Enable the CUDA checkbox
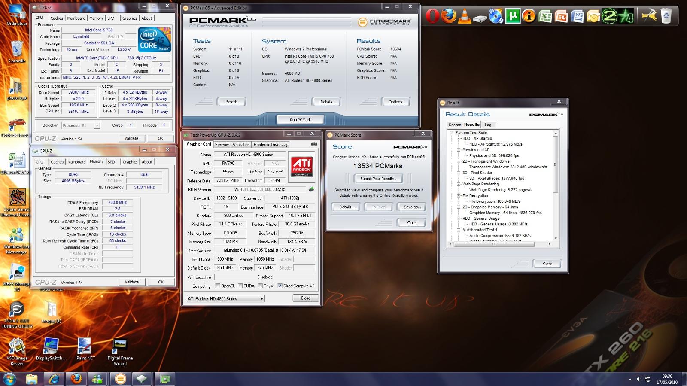687x386 pixels. [x=240, y=286]
